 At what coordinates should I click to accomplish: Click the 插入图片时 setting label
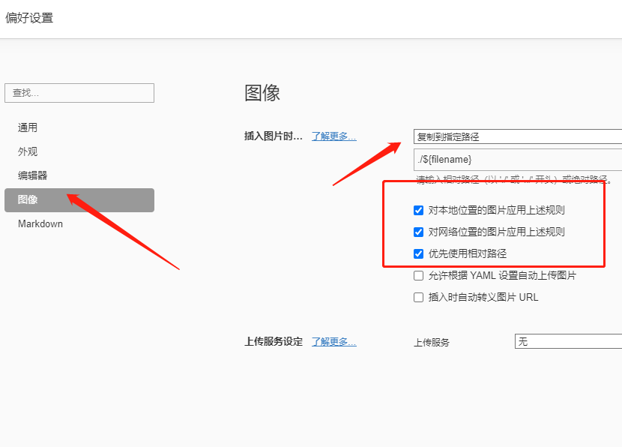click(274, 136)
